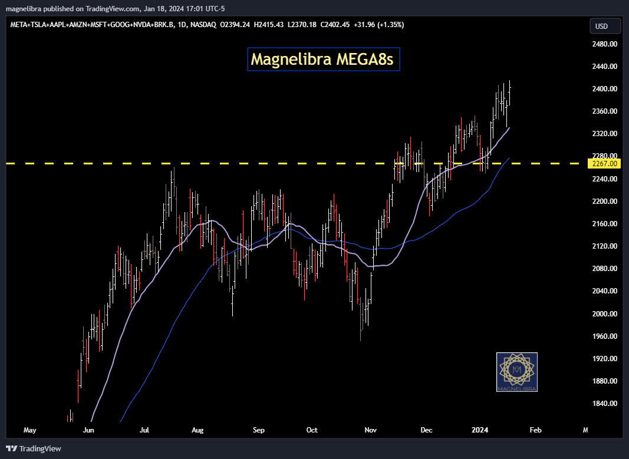Click the Magnelibra MEGA8s title box
The height and width of the screenshot is (459, 629).
(x=323, y=60)
